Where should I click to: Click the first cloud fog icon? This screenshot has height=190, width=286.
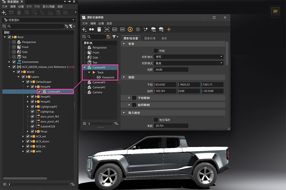(x=153, y=29)
